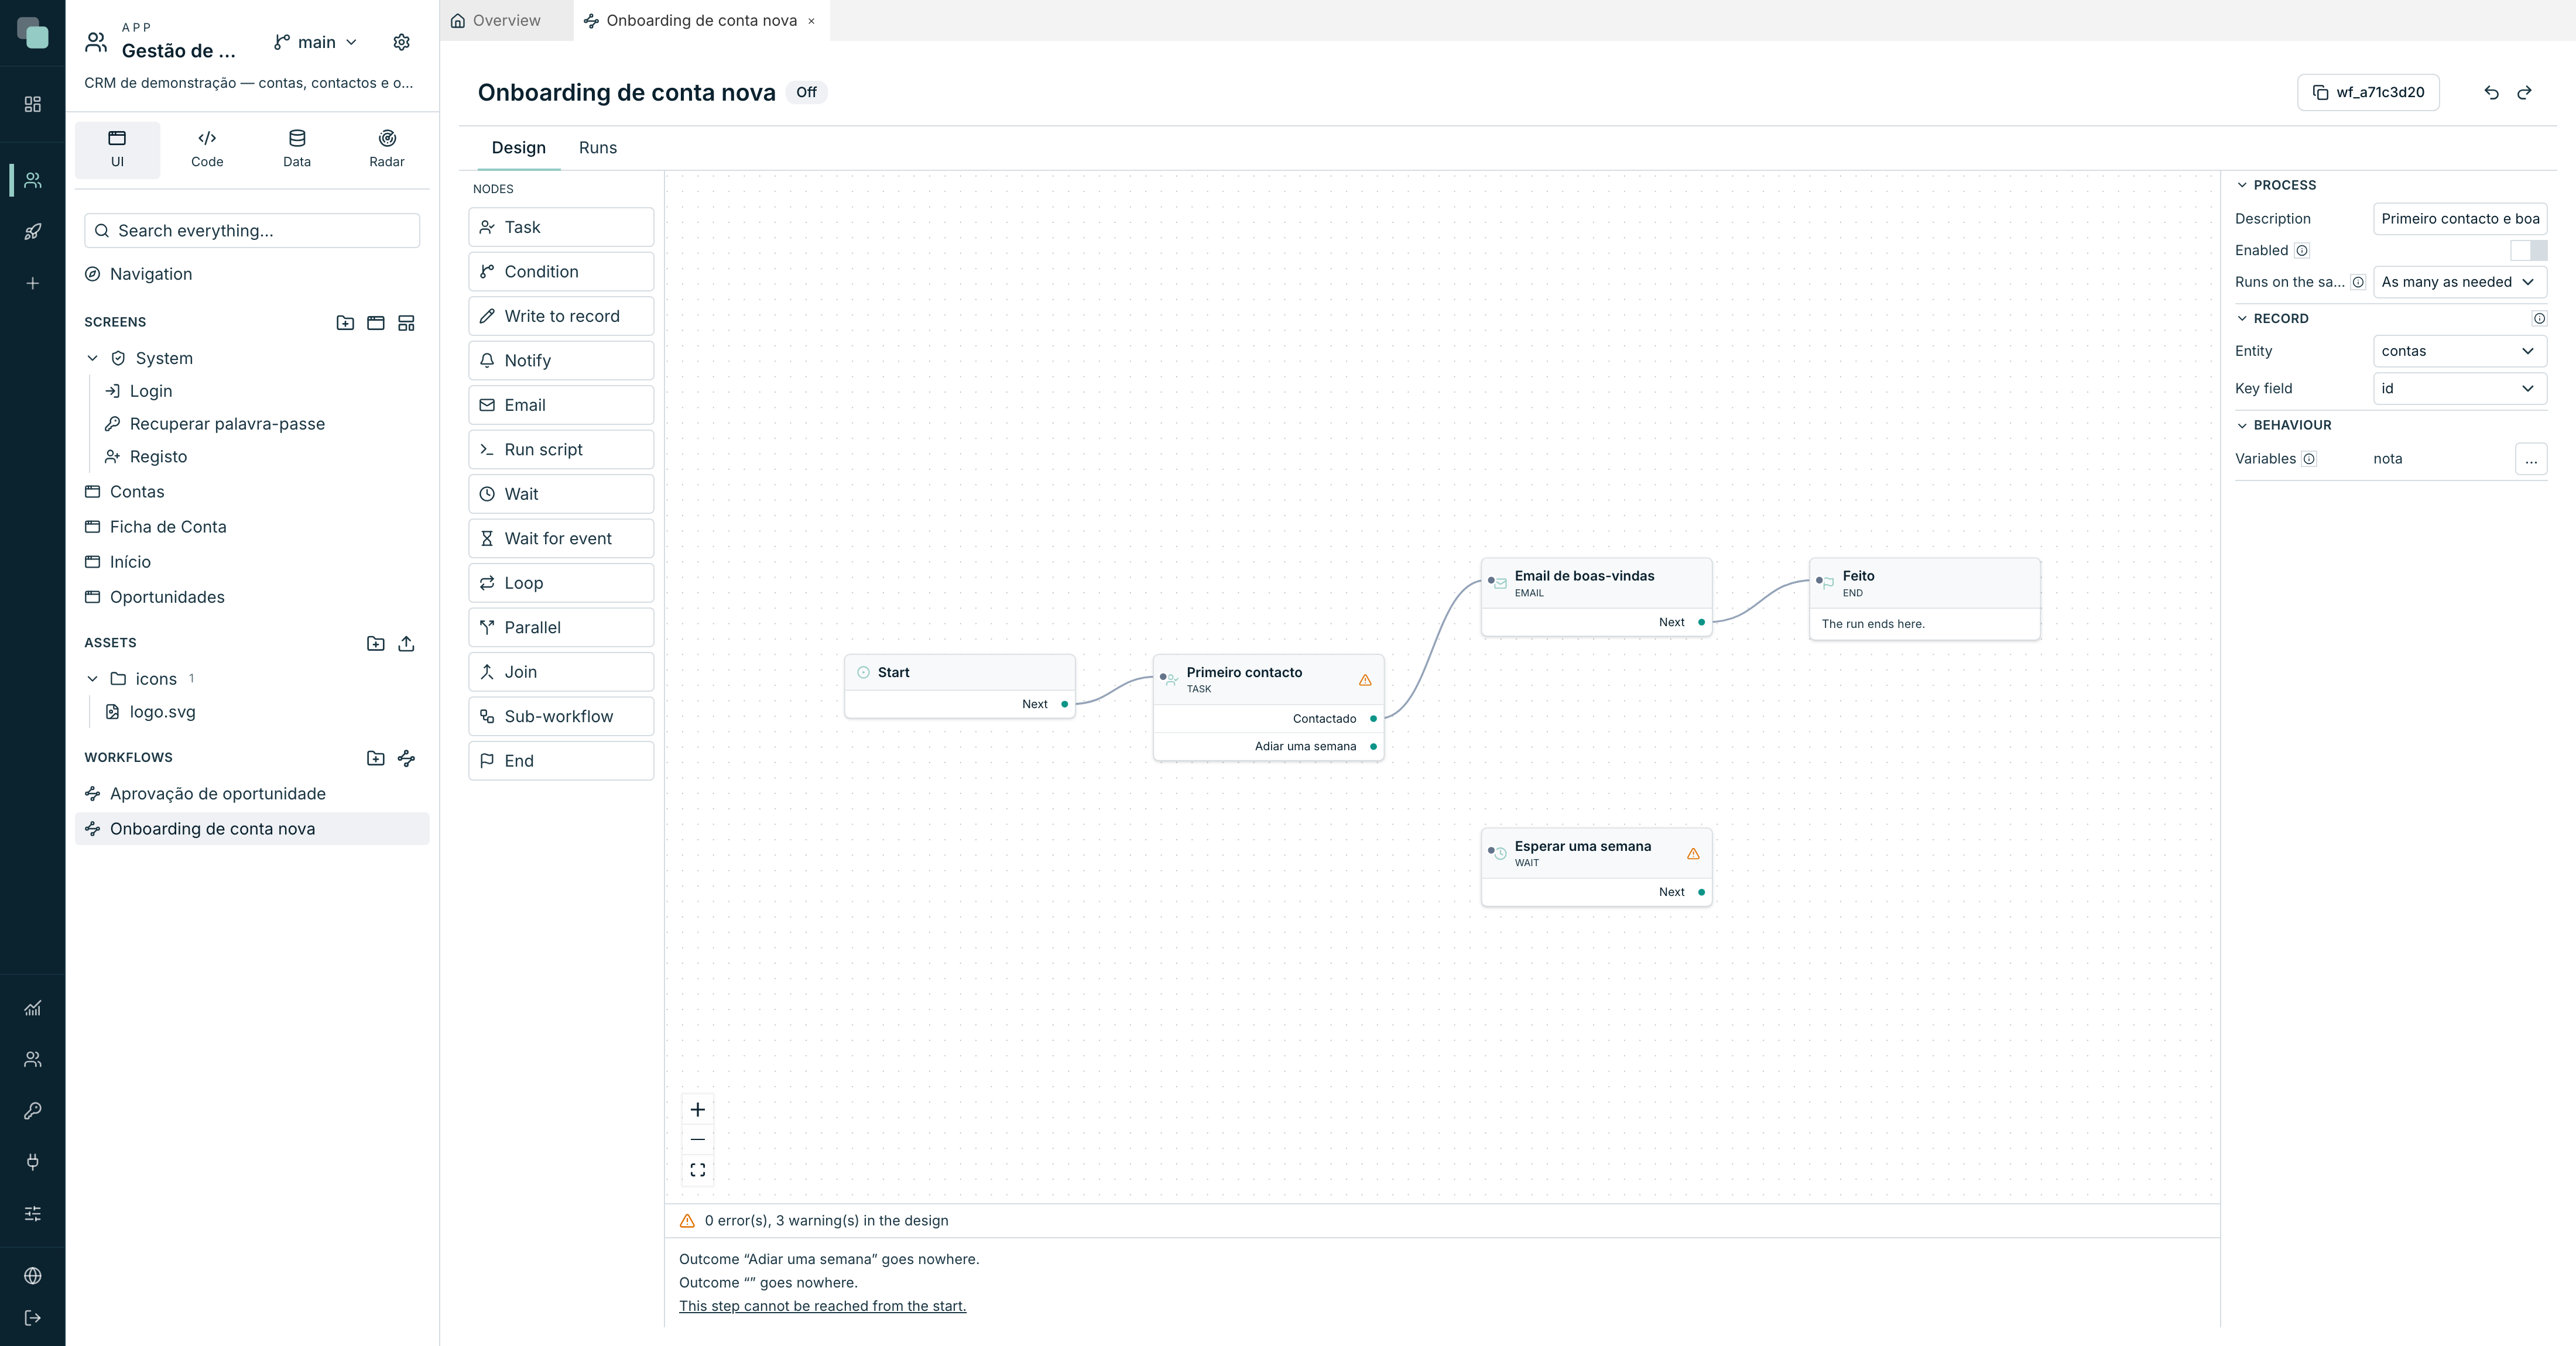Click the new workflow icon in Workflows
The height and width of the screenshot is (1346, 2576).
click(406, 758)
